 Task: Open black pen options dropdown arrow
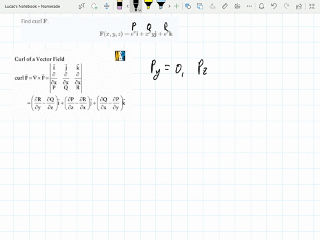click(x=139, y=10)
